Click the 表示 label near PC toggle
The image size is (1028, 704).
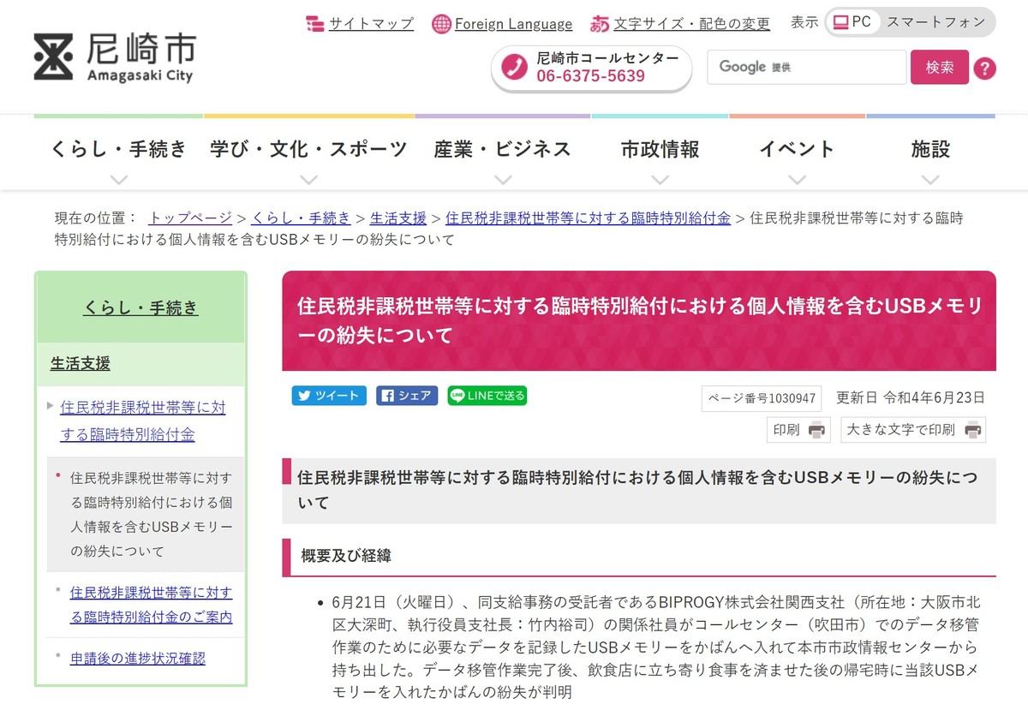[804, 22]
